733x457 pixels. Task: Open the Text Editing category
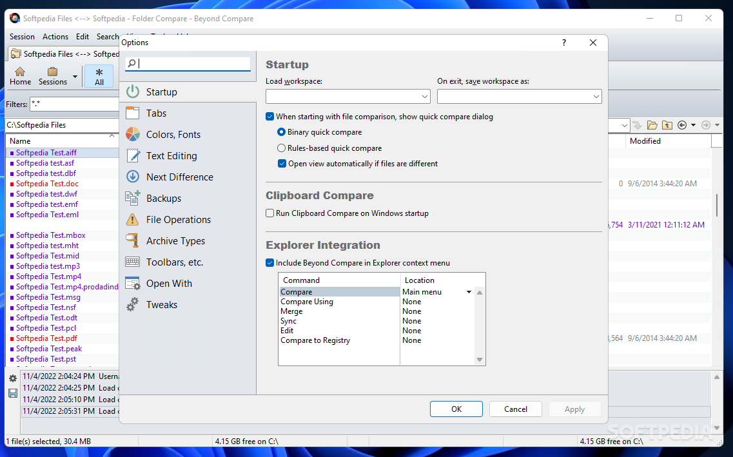pyautogui.click(x=188, y=156)
